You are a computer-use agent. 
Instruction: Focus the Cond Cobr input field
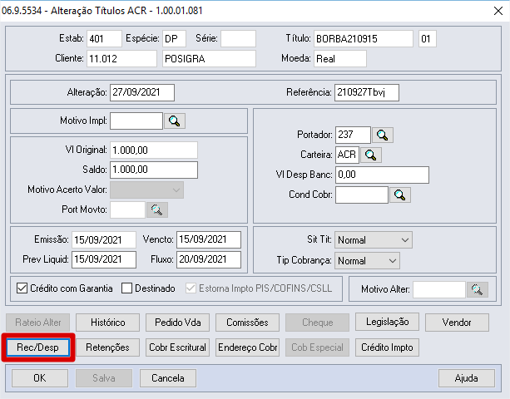pyautogui.click(x=362, y=195)
